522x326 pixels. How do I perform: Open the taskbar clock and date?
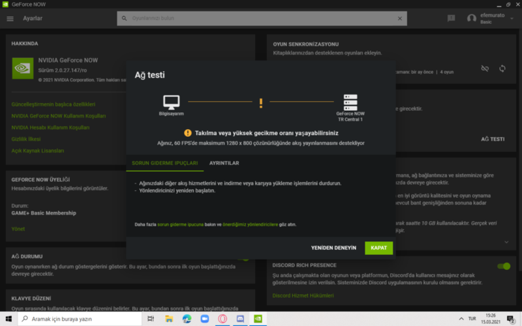tap(491, 319)
